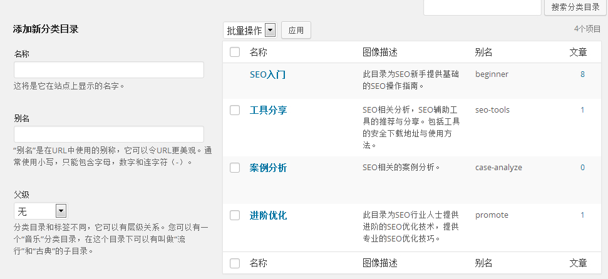Sort by the top 别名 column header
The width and height of the screenshot is (608, 279).
[x=483, y=52]
